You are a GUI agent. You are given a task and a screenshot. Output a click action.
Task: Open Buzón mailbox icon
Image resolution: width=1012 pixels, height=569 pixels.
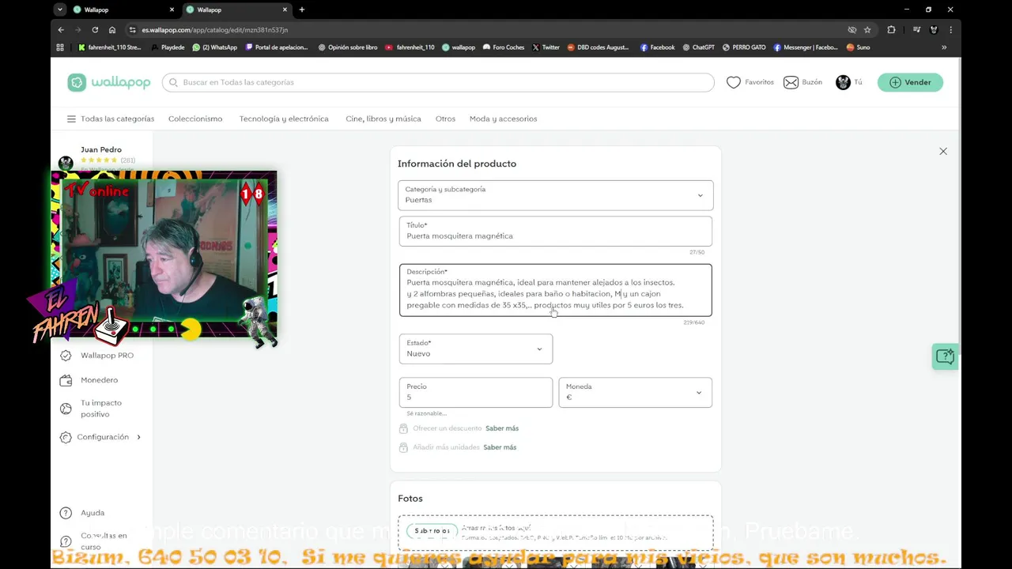[791, 82]
